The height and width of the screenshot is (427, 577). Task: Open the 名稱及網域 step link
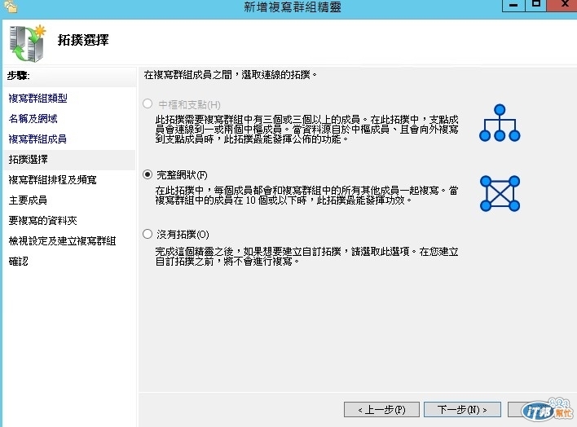[33, 118]
